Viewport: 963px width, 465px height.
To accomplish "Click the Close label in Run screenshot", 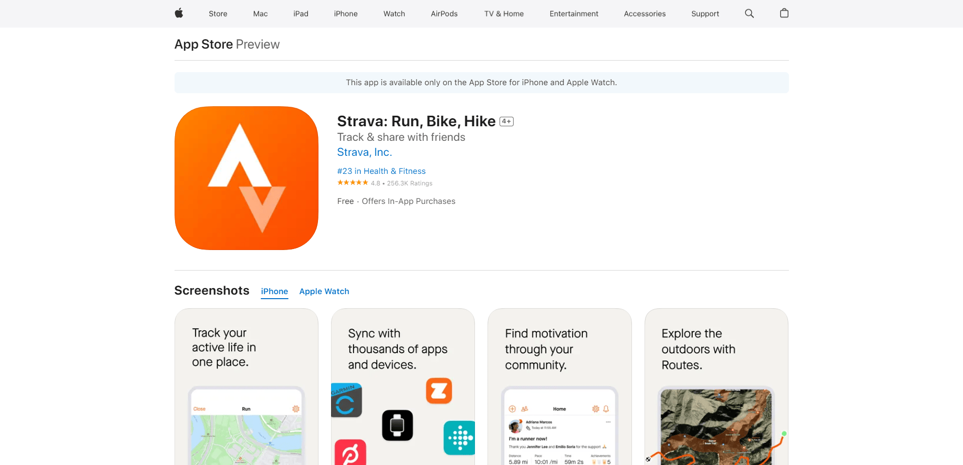I will 200,409.
